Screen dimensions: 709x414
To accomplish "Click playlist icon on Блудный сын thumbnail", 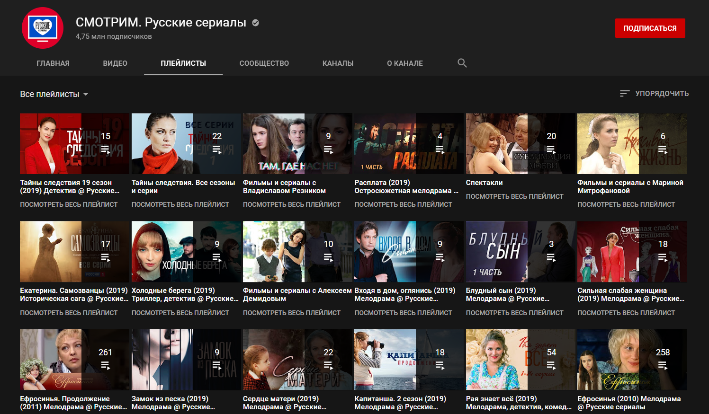I will 551,258.
